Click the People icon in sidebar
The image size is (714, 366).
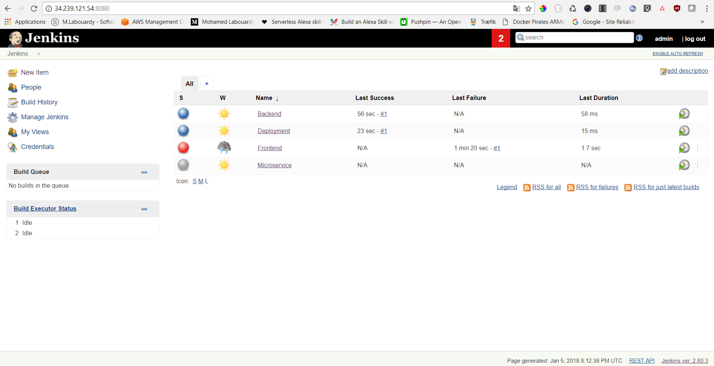13,87
